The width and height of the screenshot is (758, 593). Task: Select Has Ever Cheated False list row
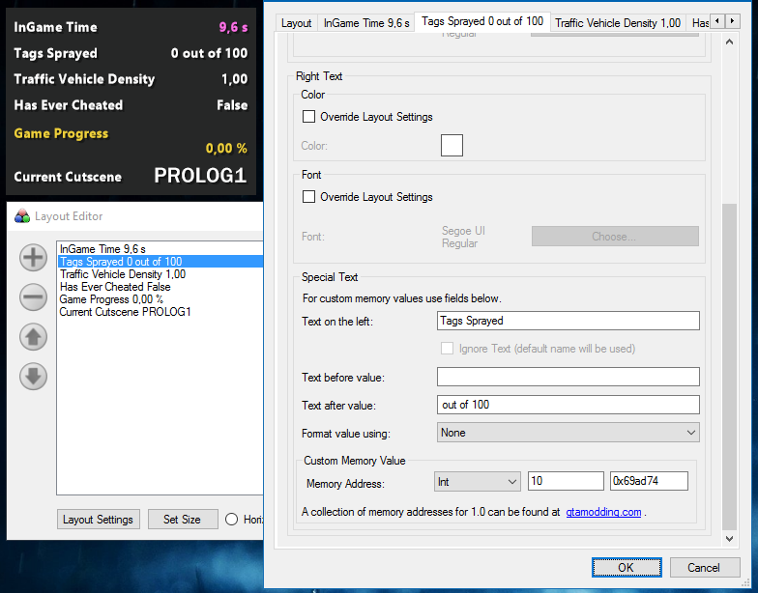(160, 287)
